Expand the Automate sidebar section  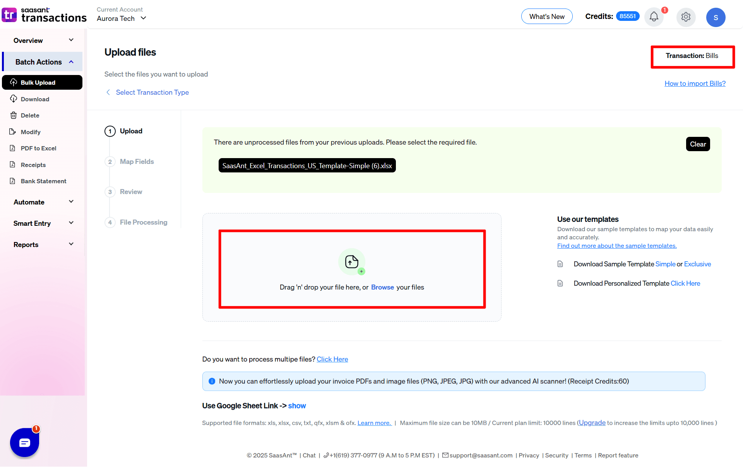(43, 202)
